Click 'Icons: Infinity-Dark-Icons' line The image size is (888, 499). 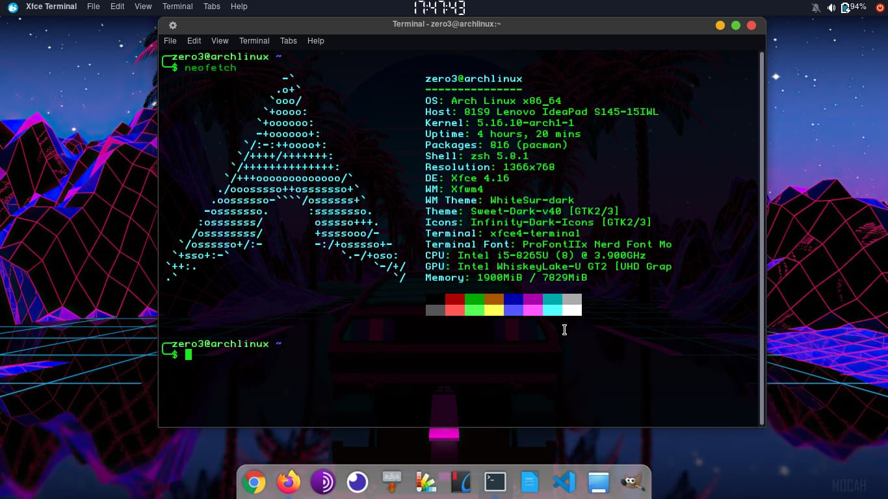pyautogui.click(x=539, y=222)
